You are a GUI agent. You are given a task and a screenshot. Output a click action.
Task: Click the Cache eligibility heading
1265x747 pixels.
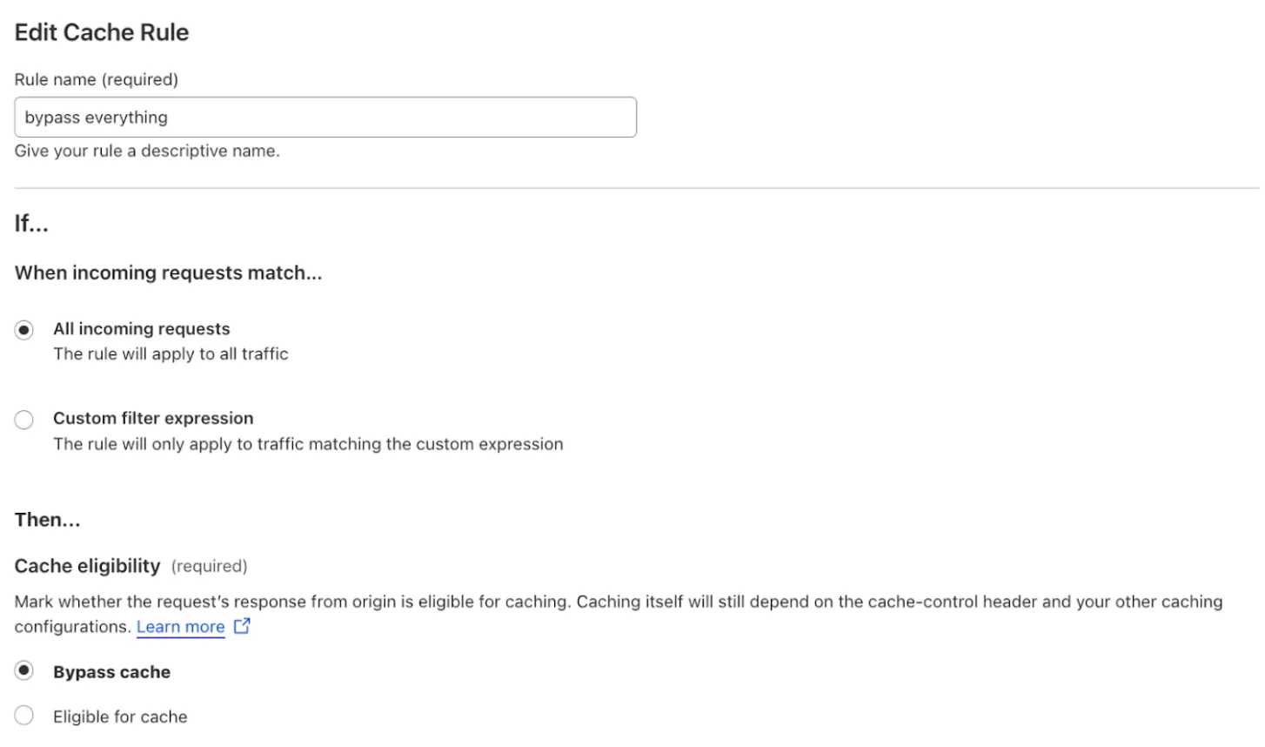pyautogui.click(x=86, y=566)
